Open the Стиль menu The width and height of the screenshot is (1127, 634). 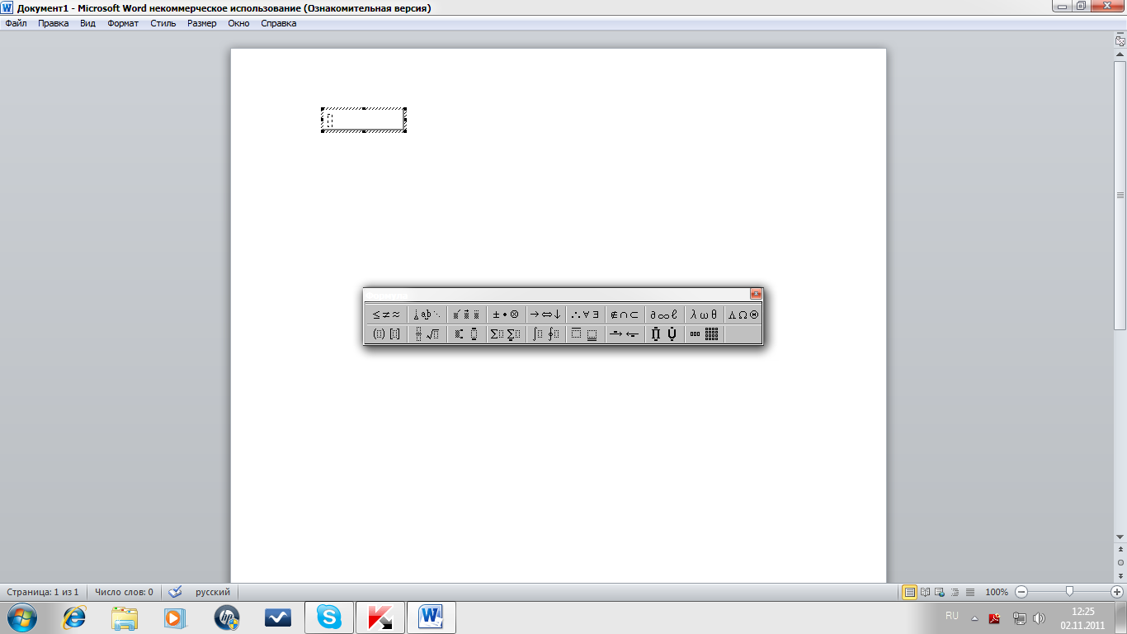pyautogui.click(x=163, y=23)
